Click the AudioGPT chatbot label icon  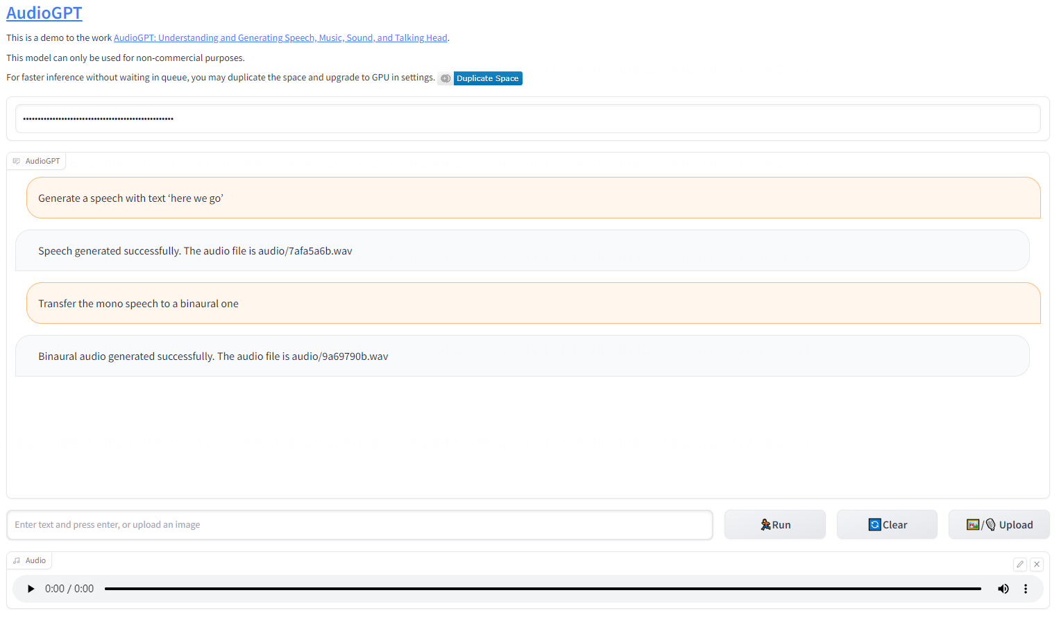[17, 161]
